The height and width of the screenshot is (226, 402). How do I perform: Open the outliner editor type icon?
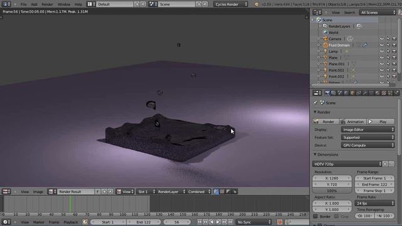point(317,13)
